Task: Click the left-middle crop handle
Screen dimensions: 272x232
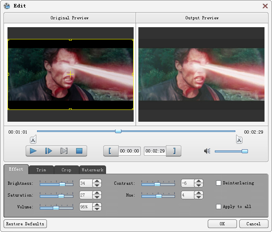Action: (8, 74)
